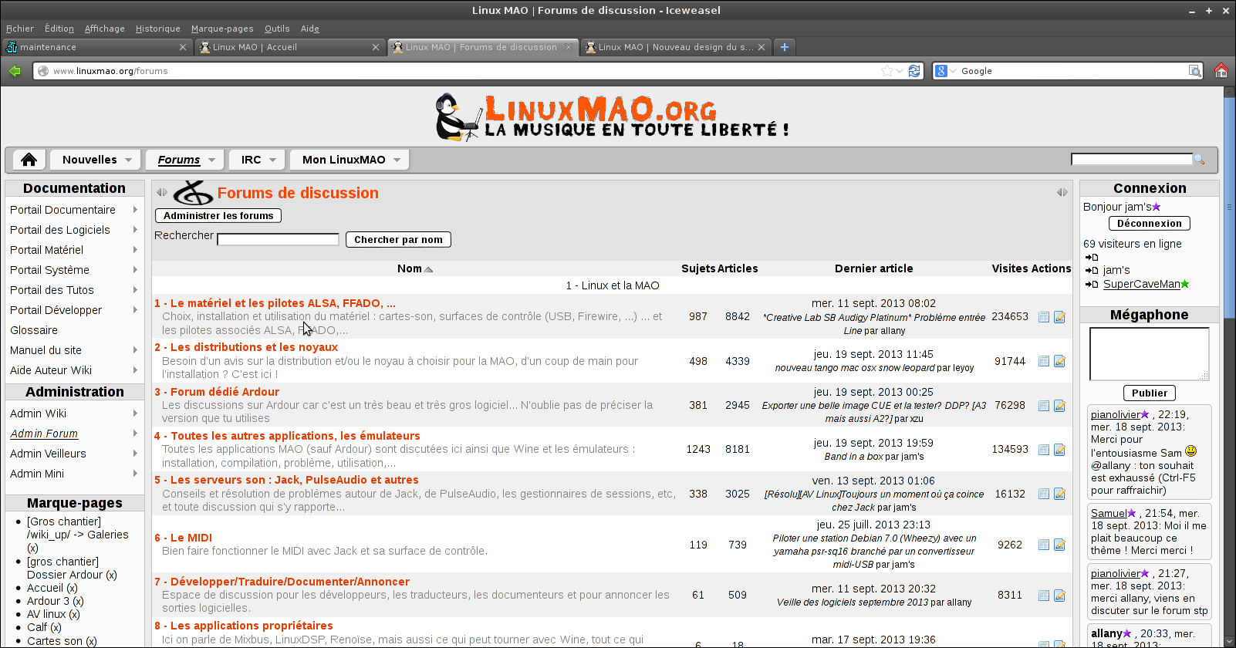Click the list icon for forum 2 distributions et noyaux

coord(1044,361)
